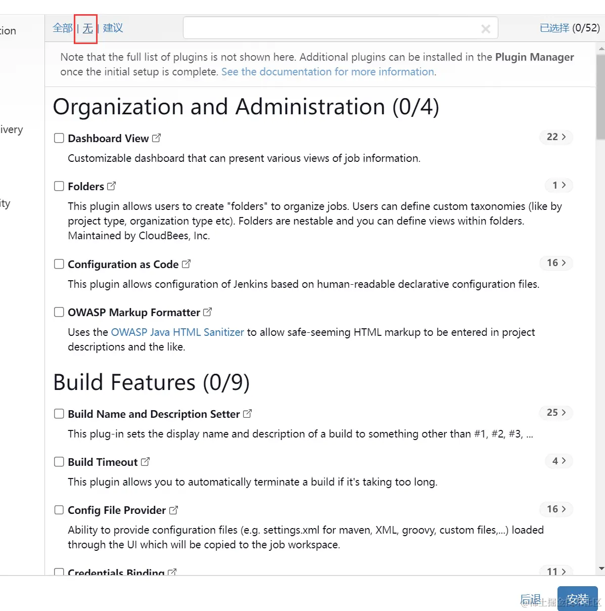This screenshot has width=605, height=611.
Task: Check Config File Provider plugin
Action: click(59, 510)
